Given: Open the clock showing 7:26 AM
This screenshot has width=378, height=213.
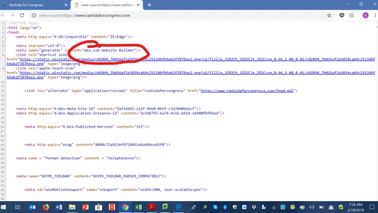Looking at the screenshot, I should (356, 207).
